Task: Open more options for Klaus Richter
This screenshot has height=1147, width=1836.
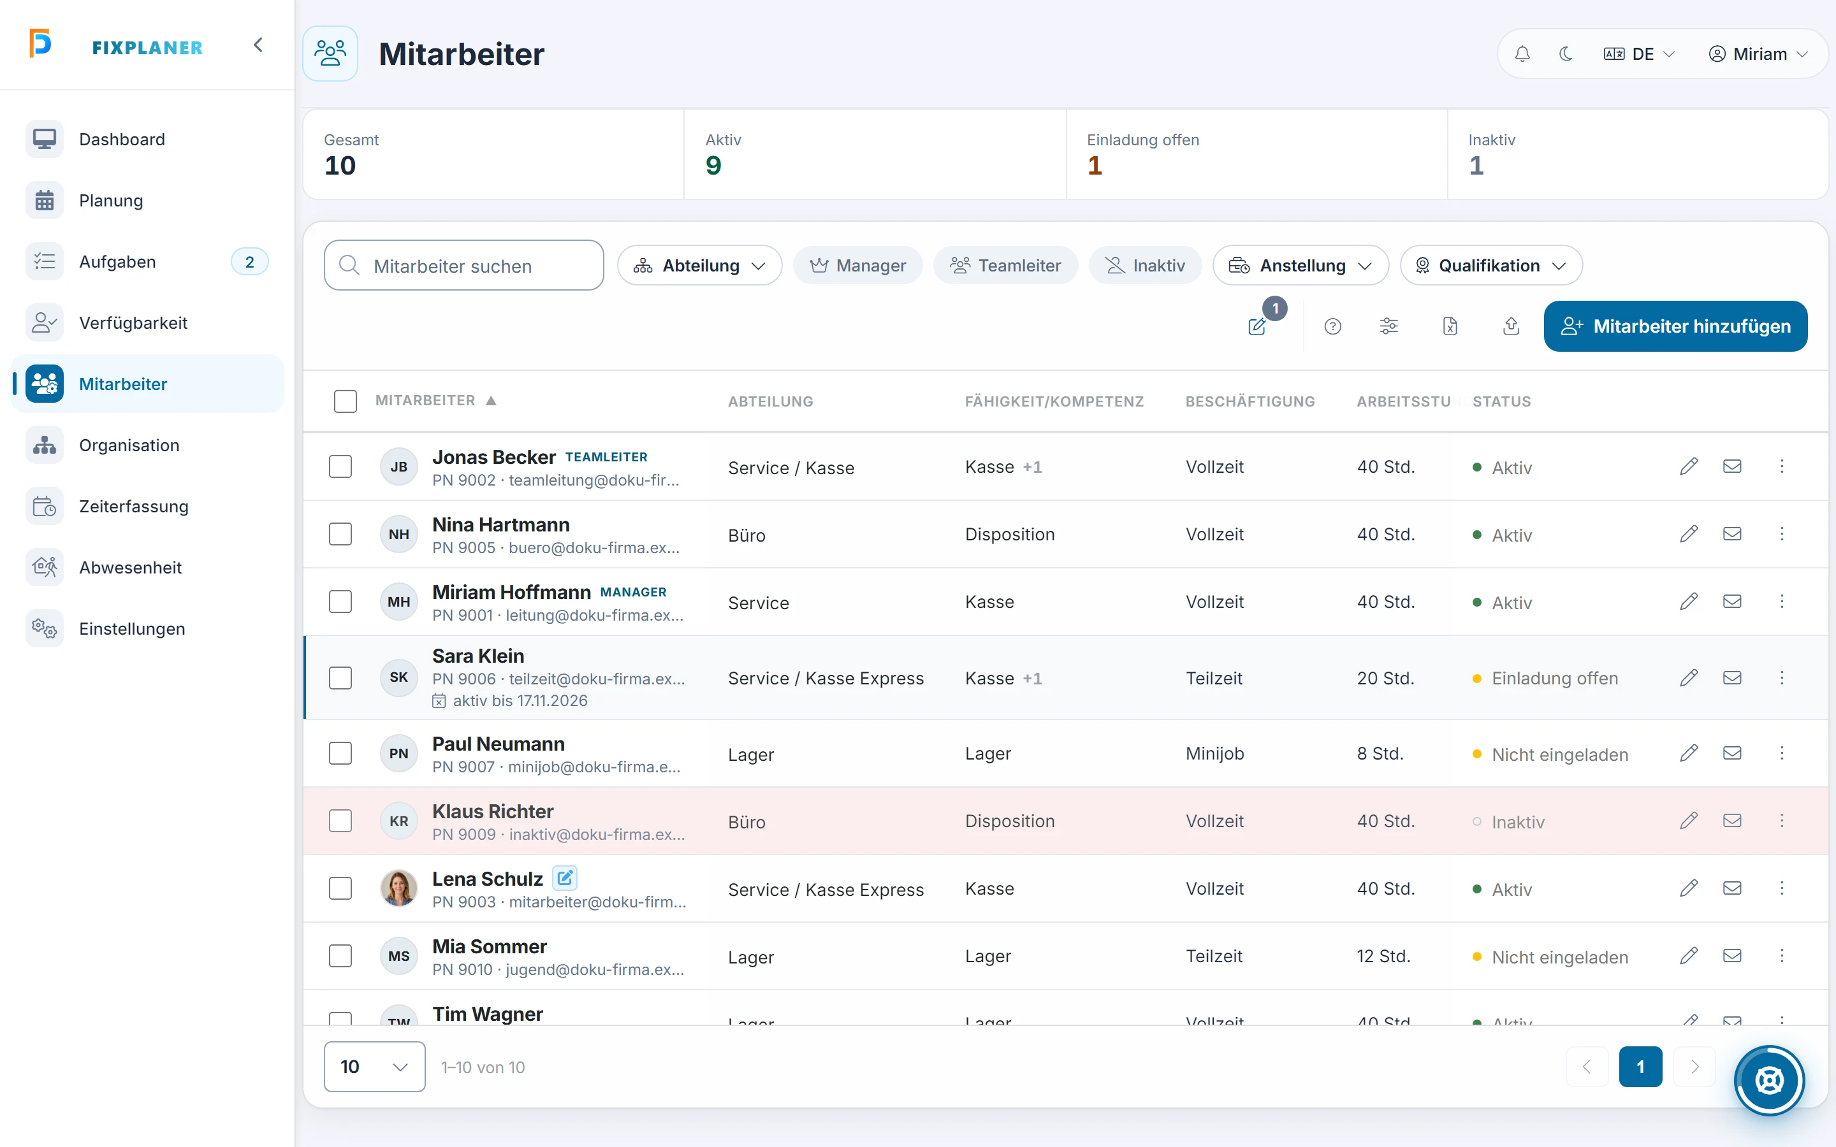Action: point(1782,821)
